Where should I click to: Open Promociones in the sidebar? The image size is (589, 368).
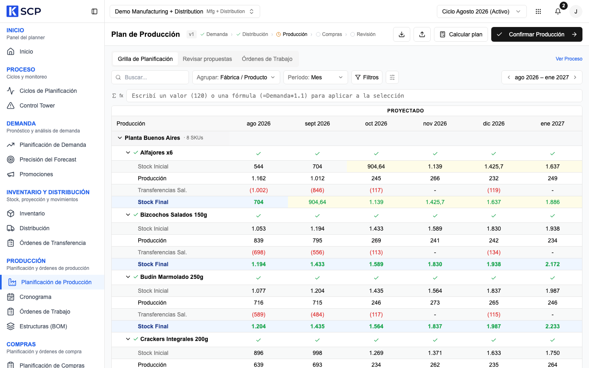tap(52, 174)
